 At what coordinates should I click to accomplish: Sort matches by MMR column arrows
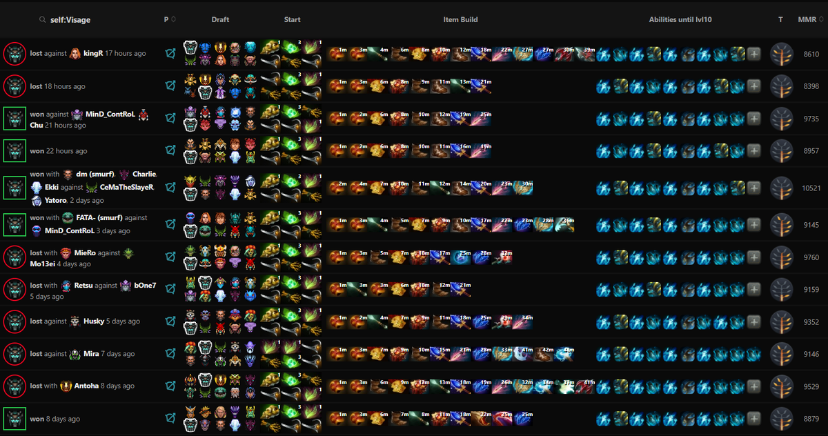[820, 19]
